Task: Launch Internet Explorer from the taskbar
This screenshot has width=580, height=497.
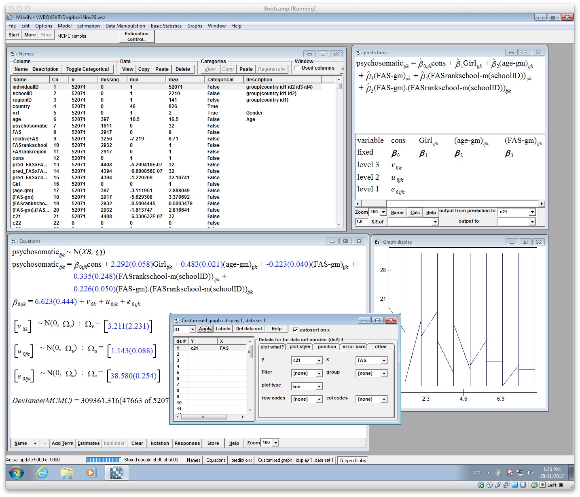Action: 42,472
